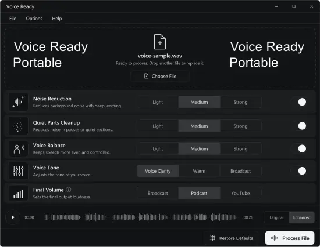This screenshot has width=320, height=247.
Task: Click the 'Ready to process' status text
Action: [160, 63]
